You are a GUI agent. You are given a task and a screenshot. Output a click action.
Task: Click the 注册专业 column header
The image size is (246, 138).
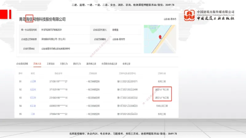[162, 73]
